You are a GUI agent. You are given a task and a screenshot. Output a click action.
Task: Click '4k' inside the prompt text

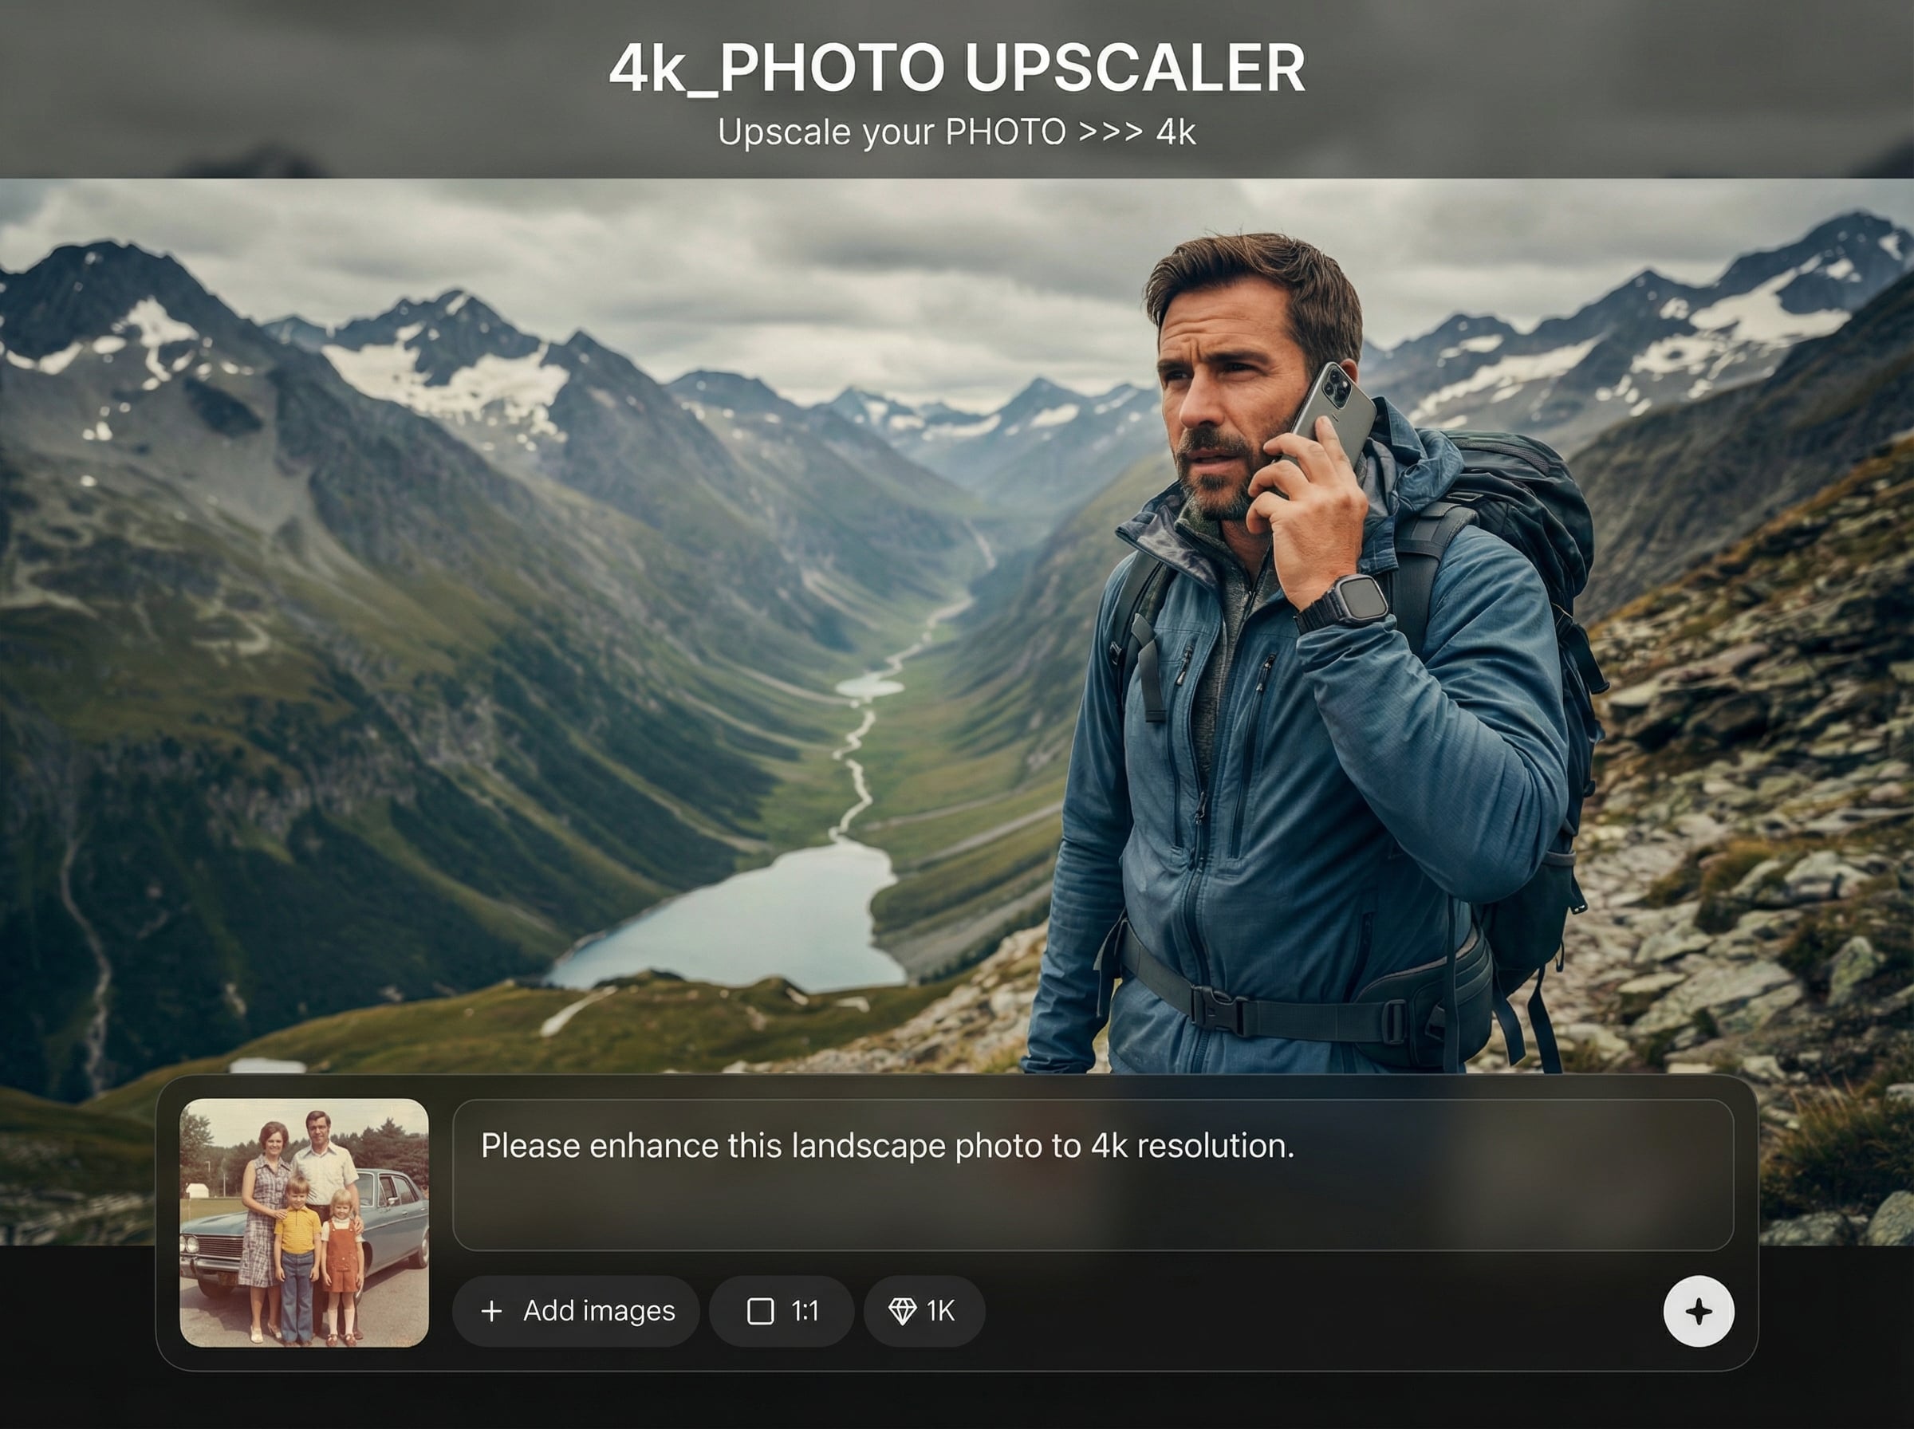(x=1109, y=1146)
